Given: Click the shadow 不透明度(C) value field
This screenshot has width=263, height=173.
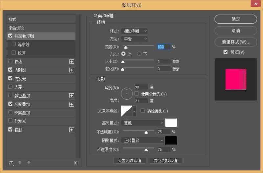Looking at the screenshot, I should click(164, 149).
